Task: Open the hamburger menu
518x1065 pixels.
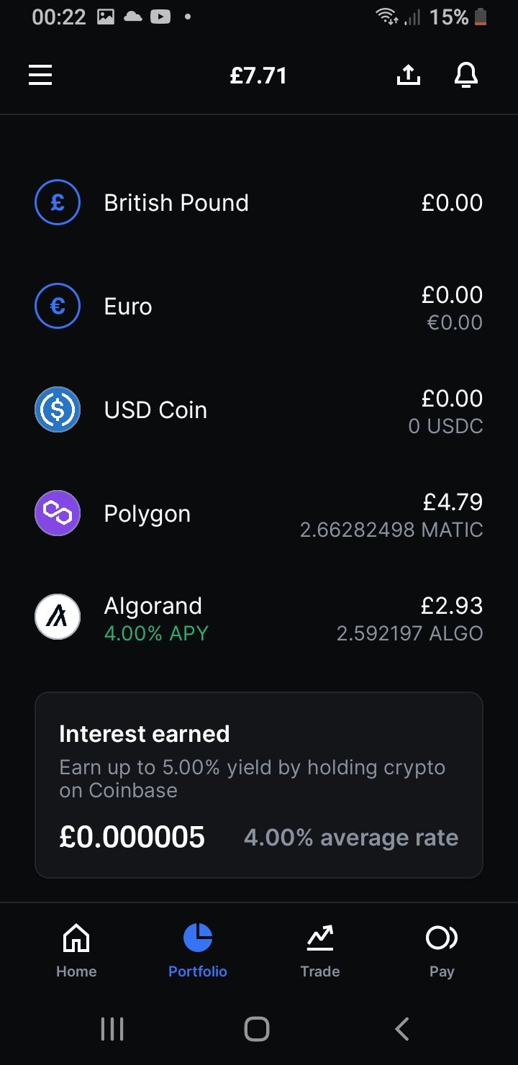Action: point(40,75)
